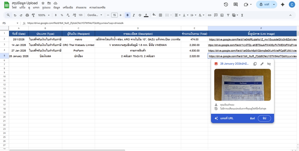This screenshot has height=151, width=299.
Task: Open the Cordia font family dropdown
Action: [x=95, y=15]
